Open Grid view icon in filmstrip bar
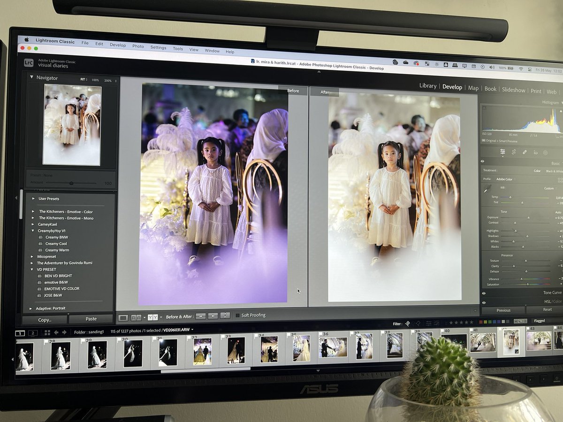 click(x=47, y=333)
